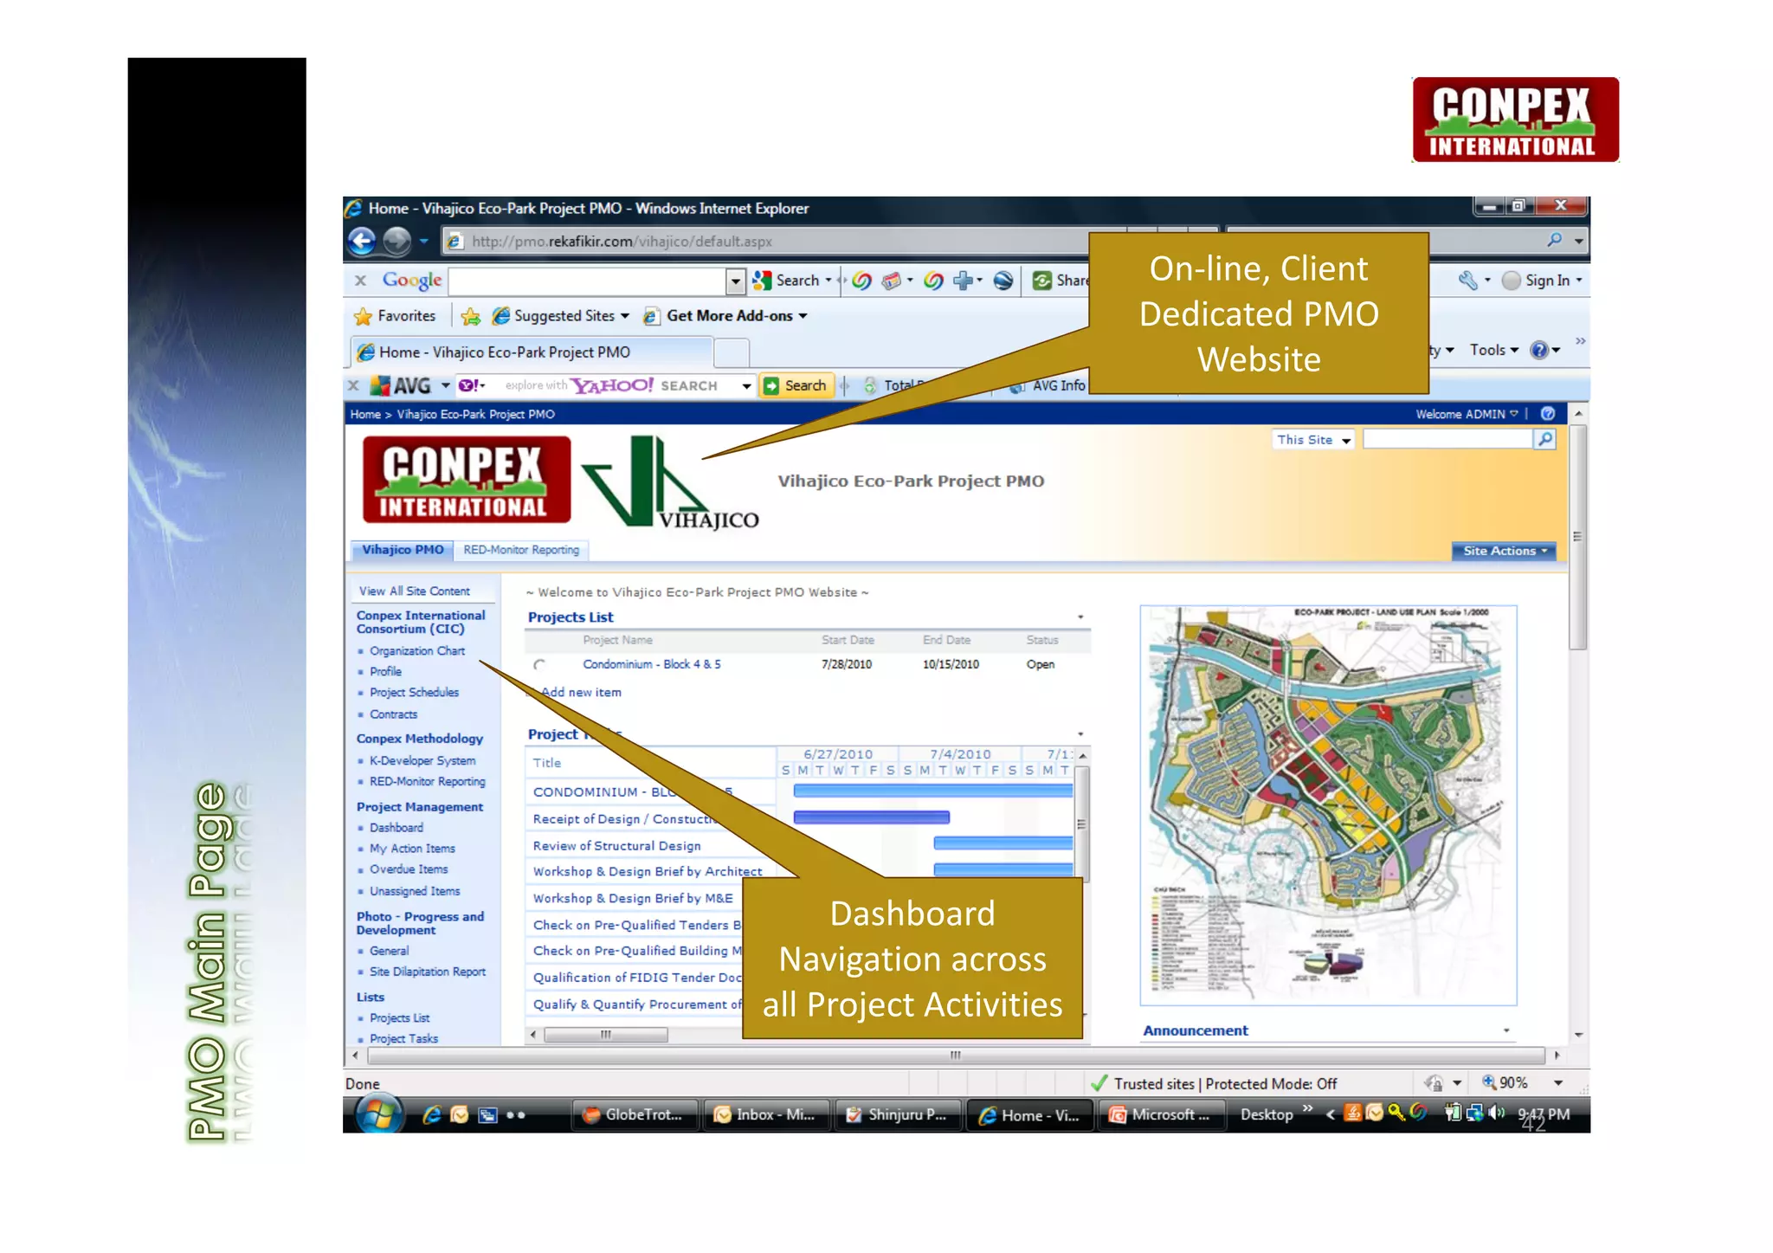Open the Welcome ADMIN dropdown menu
The height and width of the screenshot is (1253, 1773).
point(1467,414)
